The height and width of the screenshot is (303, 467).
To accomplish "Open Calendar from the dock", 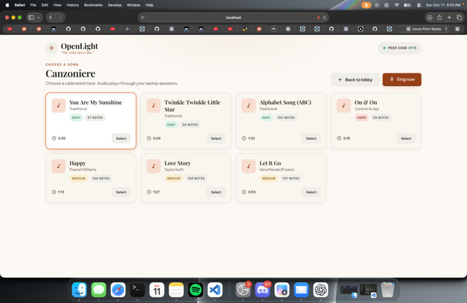I will pos(156,290).
